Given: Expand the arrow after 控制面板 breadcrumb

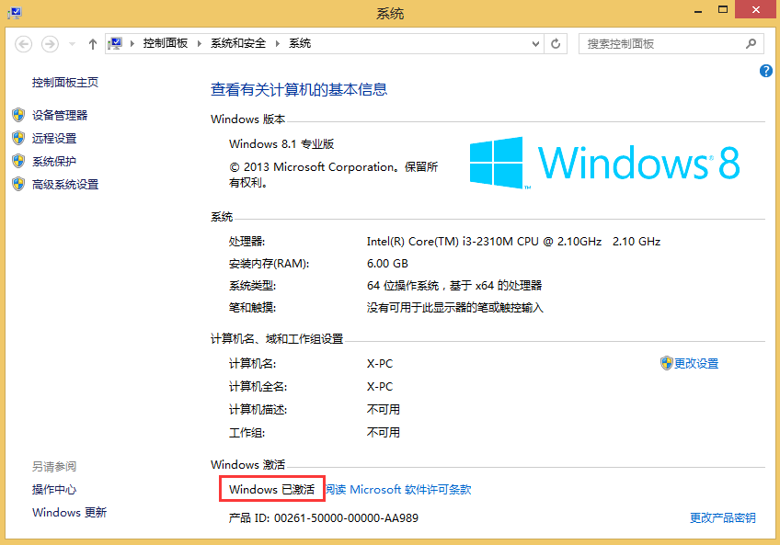Looking at the screenshot, I should tap(201, 43).
